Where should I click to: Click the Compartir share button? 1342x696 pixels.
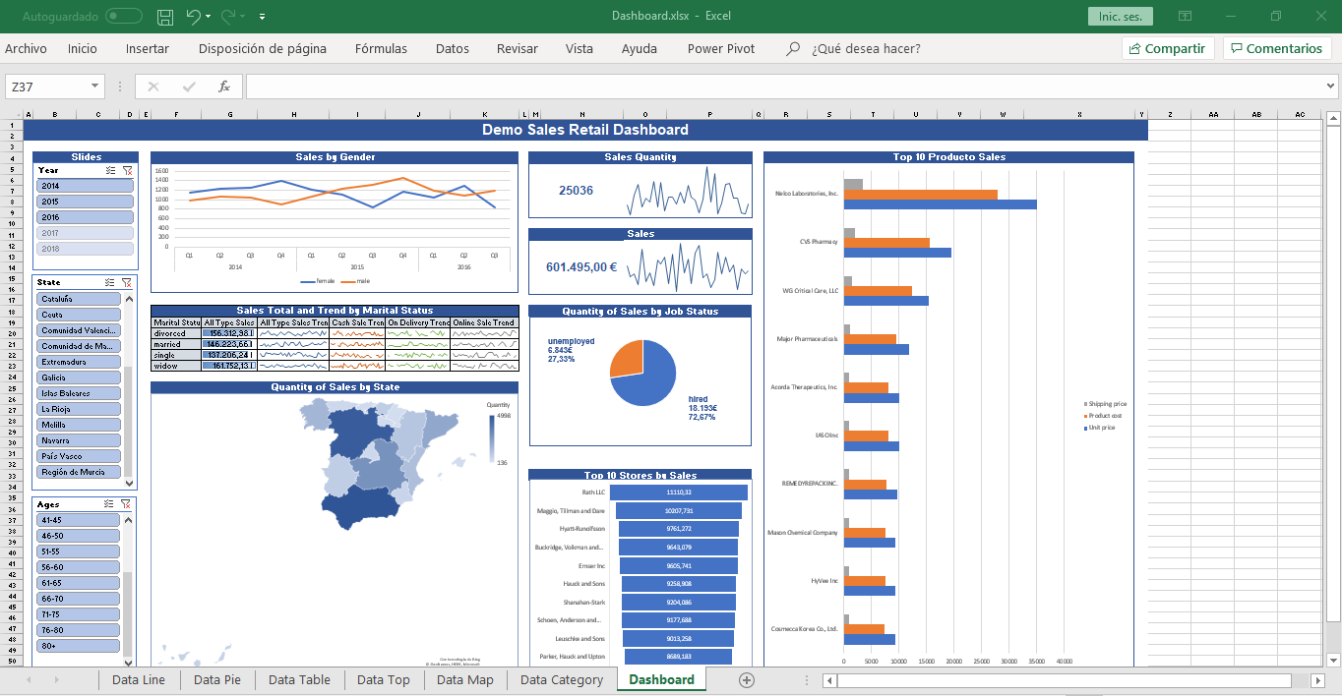point(1168,49)
